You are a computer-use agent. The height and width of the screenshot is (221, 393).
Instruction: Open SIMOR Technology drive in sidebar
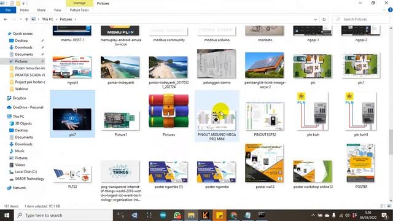29,179
